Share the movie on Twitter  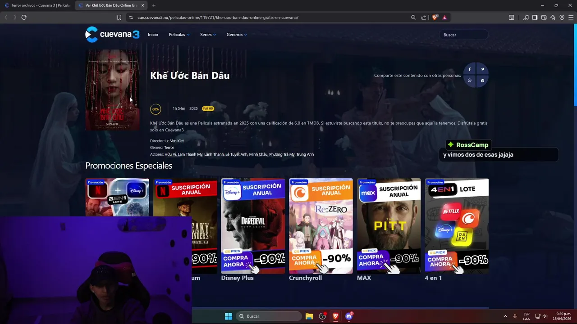(x=482, y=69)
